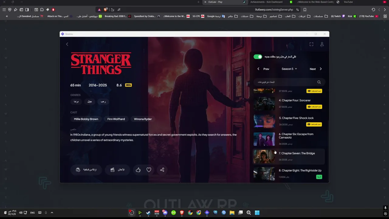The height and width of the screenshot is (219, 389).
Task: Expand bookmarks overflow double chevron
Action: pyautogui.click(x=7, y=16)
